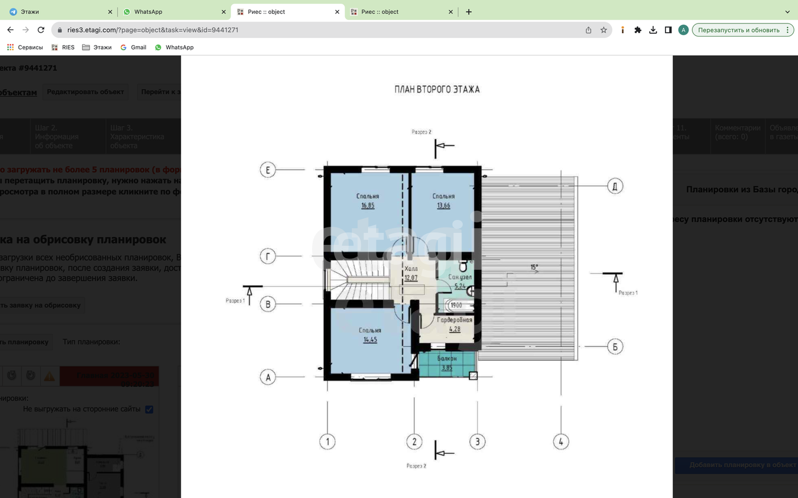Bookmark this page with the star icon

pyautogui.click(x=603, y=30)
